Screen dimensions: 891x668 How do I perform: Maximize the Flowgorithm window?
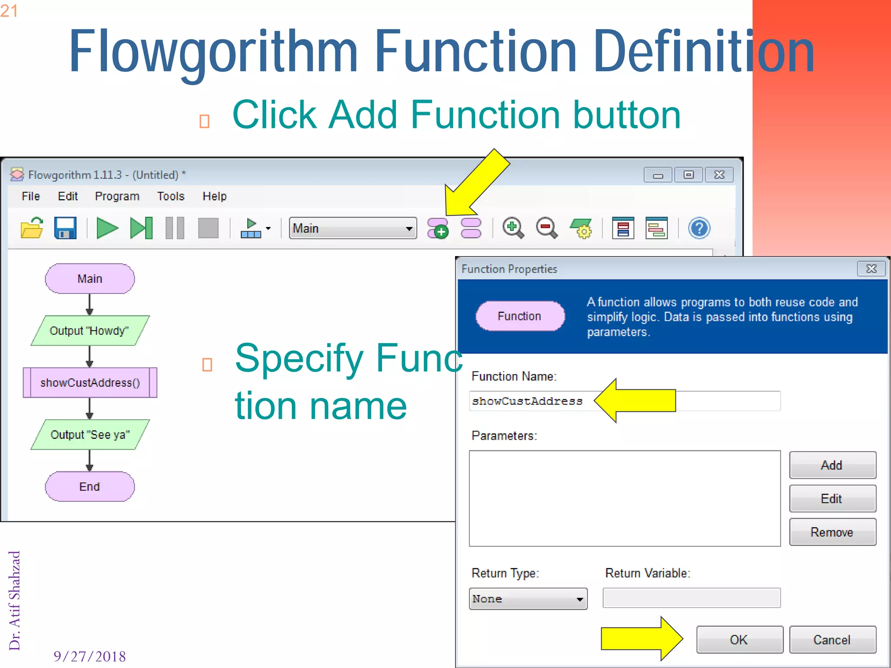[x=689, y=175]
